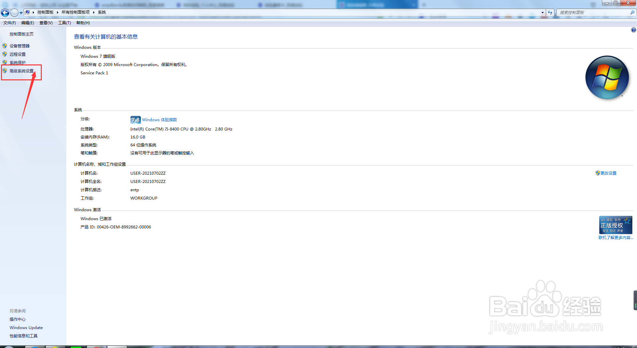Click the shield icon beside 远程设置

(5, 54)
